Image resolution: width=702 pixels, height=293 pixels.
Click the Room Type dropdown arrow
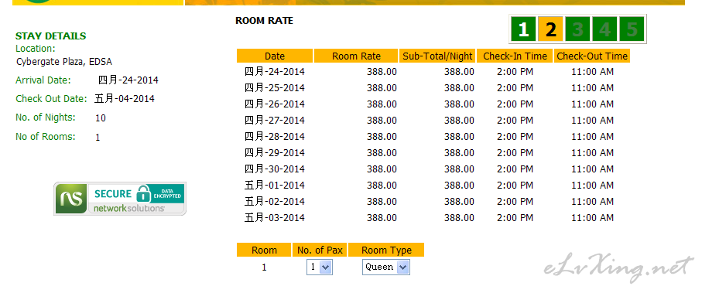[x=403, y=267]
